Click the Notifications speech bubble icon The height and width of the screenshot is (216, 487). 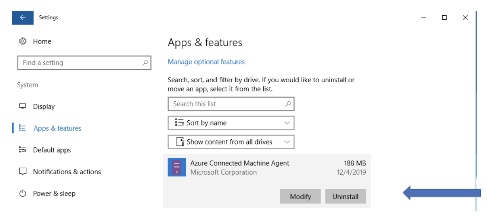pos(23,172)
